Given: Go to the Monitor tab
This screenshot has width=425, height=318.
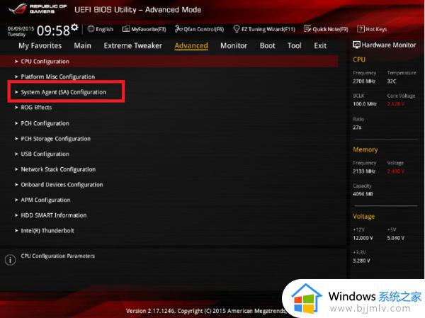Looking at the screenshot, I should click(234, 45).
